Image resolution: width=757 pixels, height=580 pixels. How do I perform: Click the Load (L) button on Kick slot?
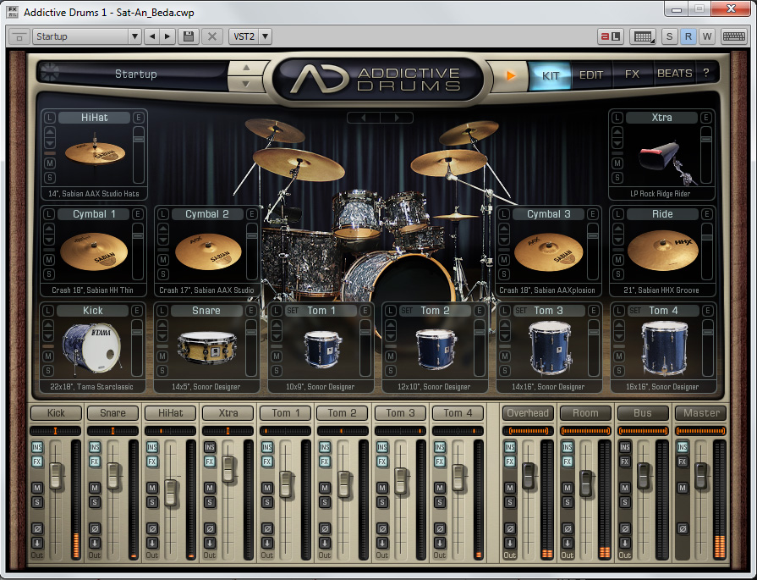[x=50, y=311]
